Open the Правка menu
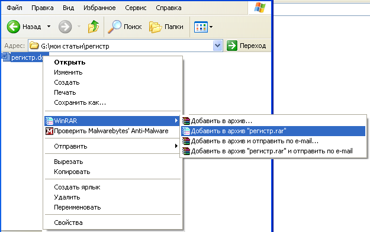Screen dimensions: 370x232 point(43,8)
